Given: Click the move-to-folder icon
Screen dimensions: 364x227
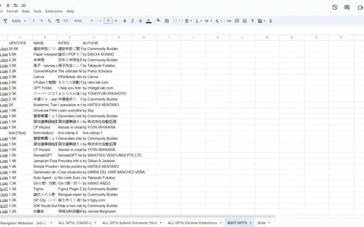Looking at the screenshot, I should pyautogui.click(x=16, y=5).
